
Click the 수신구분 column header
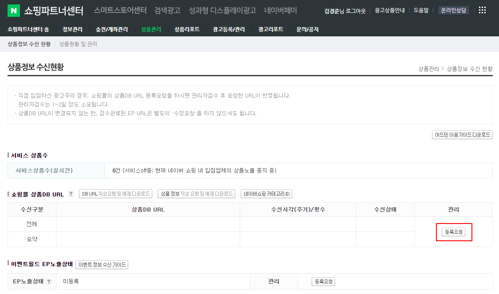pyautogui.click(x=32, y=209)
